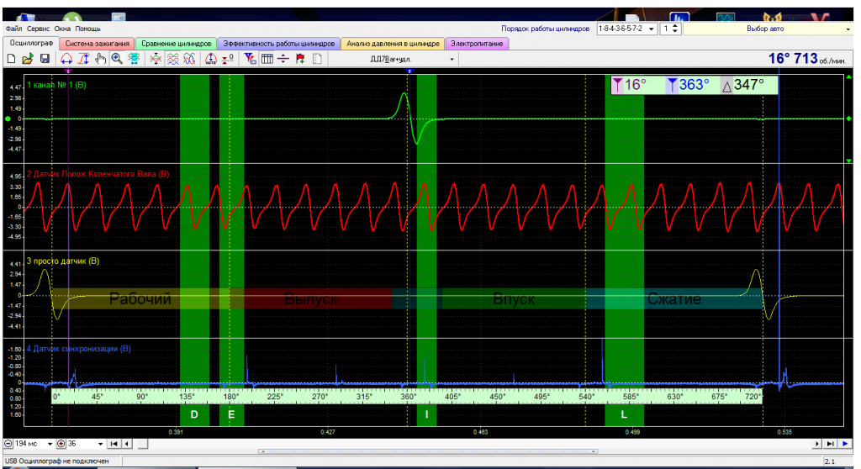861x469 pixels.
Task: Click the green I zone label
Action: (x=426, y=414)
